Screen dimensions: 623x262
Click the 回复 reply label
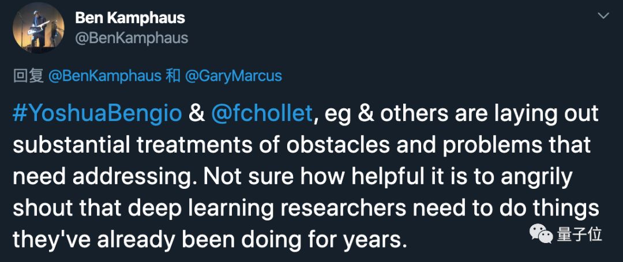tap(28, 75)
